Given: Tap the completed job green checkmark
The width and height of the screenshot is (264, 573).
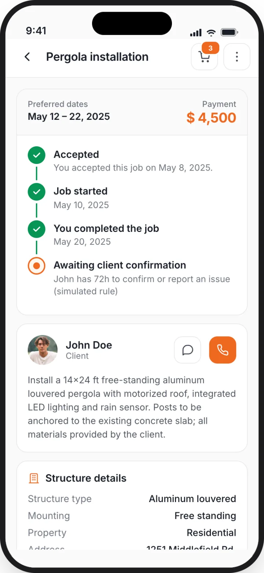Looking at the screenshot, I should click(37, 229).
